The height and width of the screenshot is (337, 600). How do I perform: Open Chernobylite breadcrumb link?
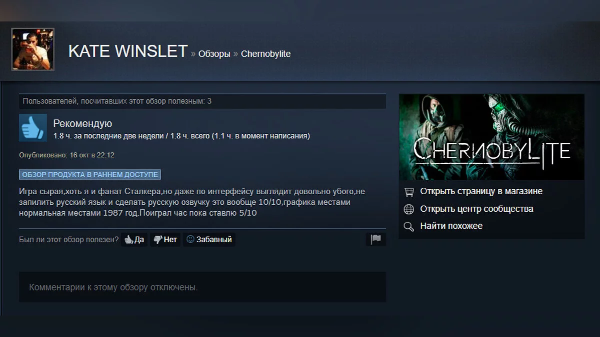pyautogui.click(x=265, y=54)
